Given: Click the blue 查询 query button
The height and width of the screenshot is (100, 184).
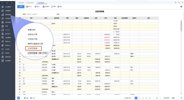Looking at the screenshot, I should coord(21,7).
